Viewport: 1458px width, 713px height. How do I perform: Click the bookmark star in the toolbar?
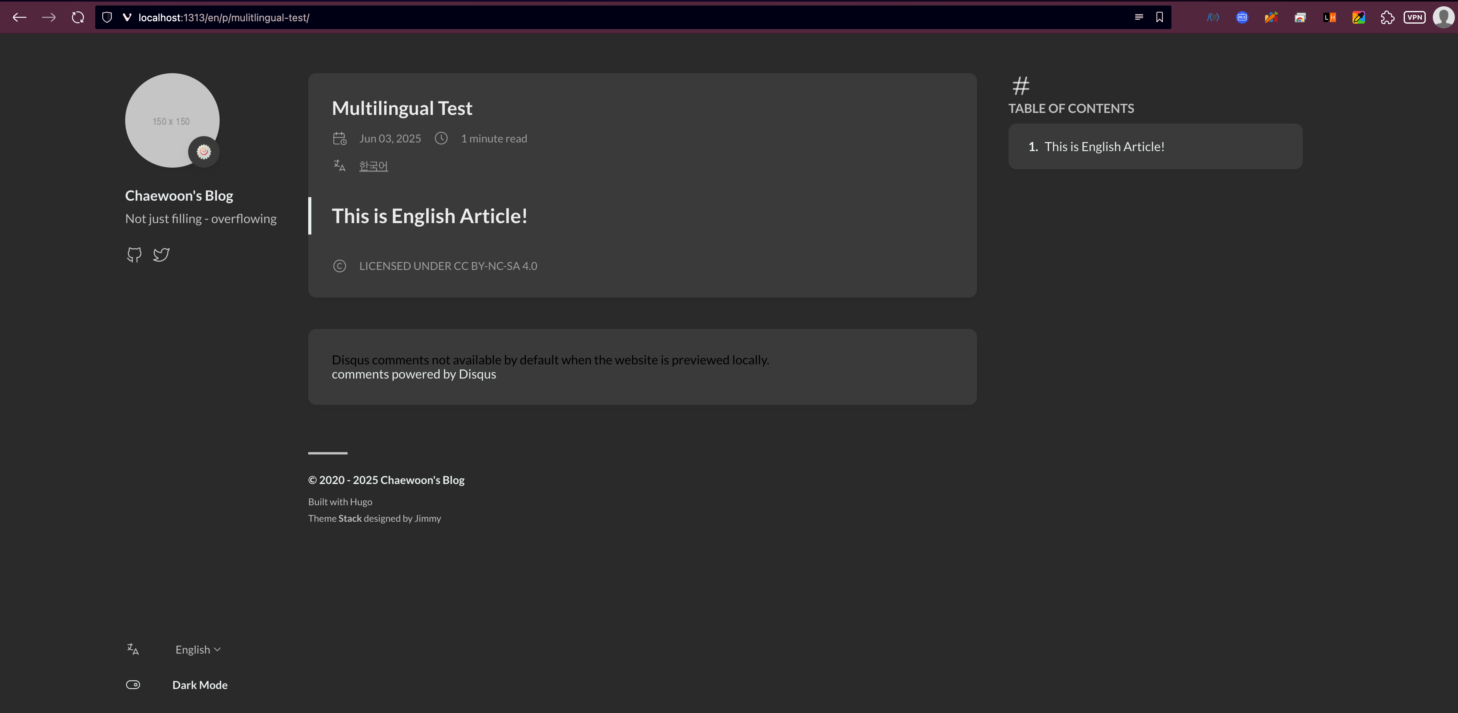coord(1159,17)
